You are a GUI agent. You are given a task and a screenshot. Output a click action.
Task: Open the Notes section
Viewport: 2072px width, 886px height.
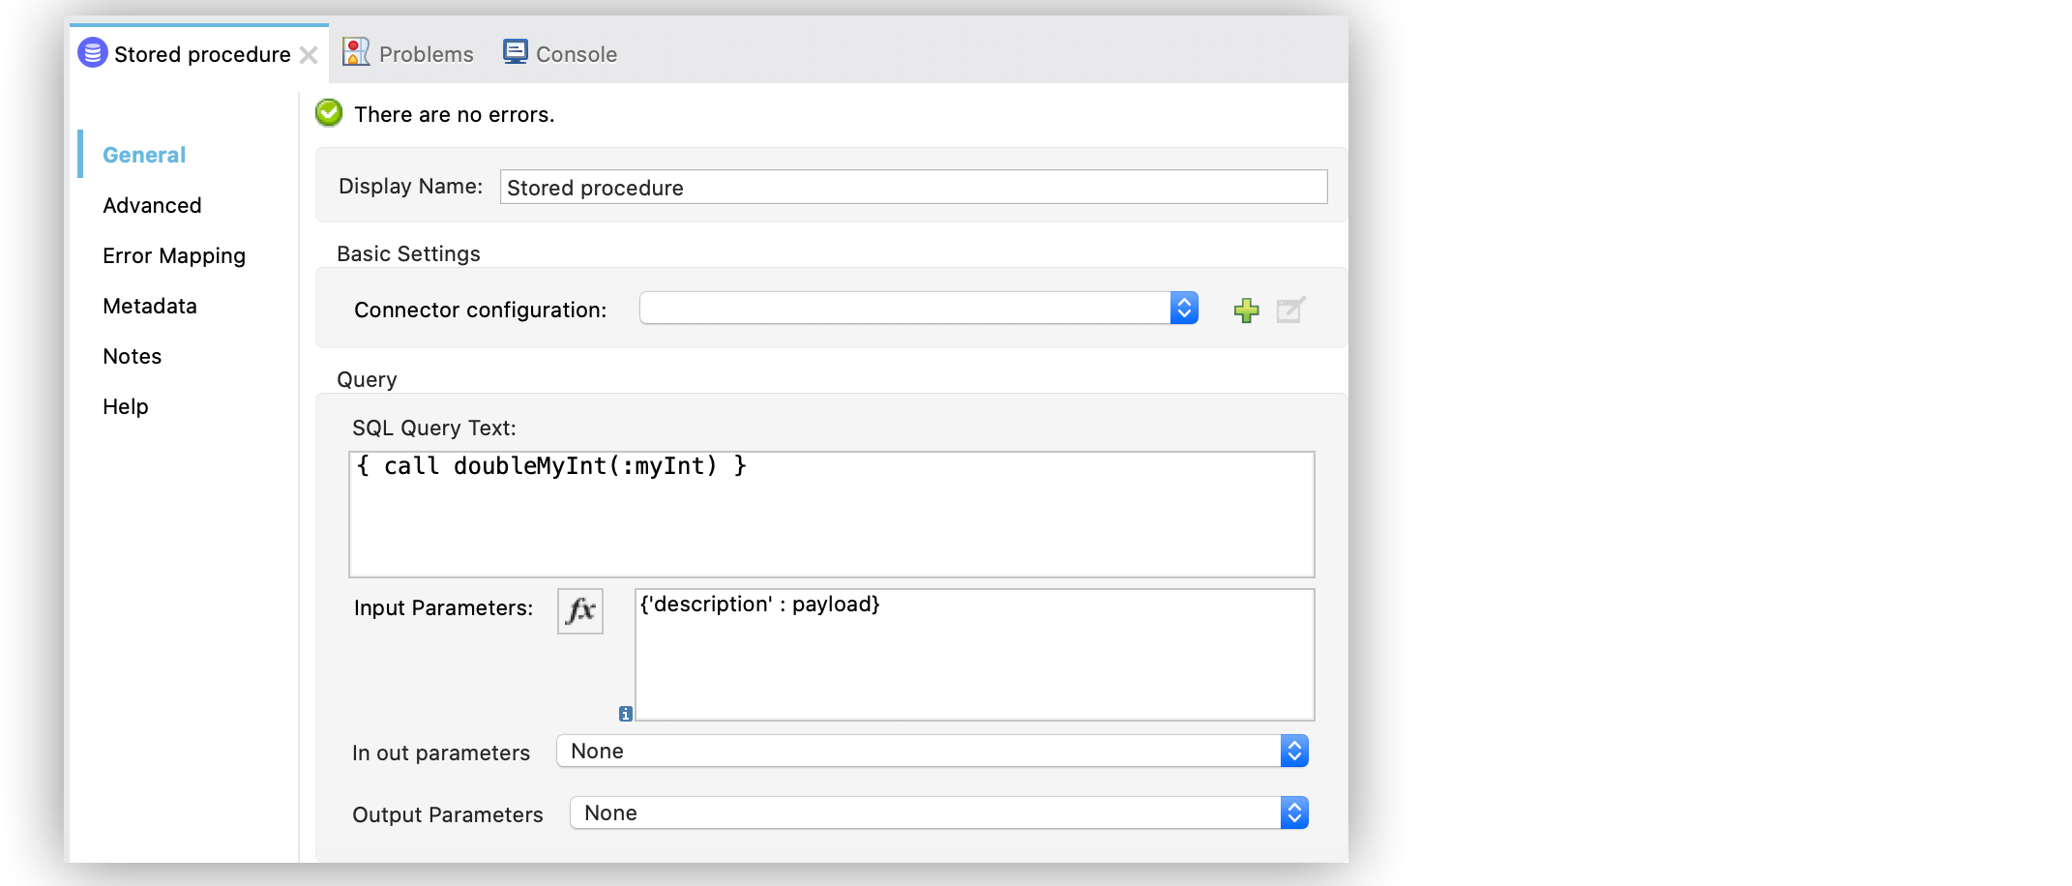click(133, 356)
